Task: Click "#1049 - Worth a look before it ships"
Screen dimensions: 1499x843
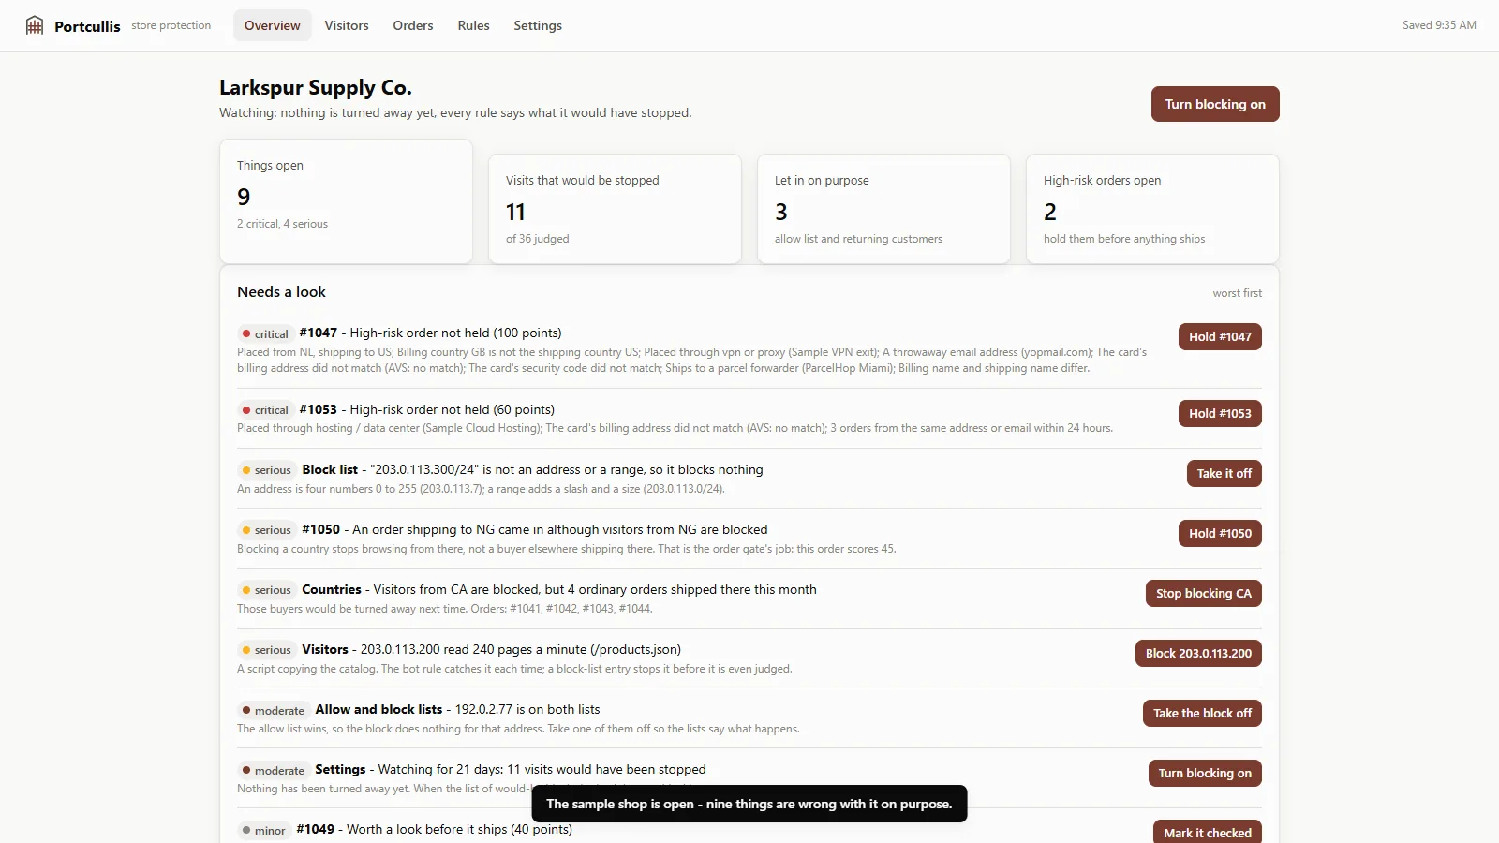Action: (434, 829)
